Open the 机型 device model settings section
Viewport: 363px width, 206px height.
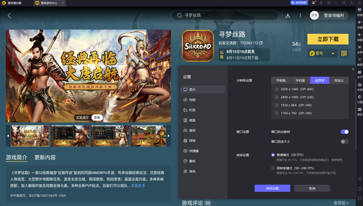click(203, 110)
